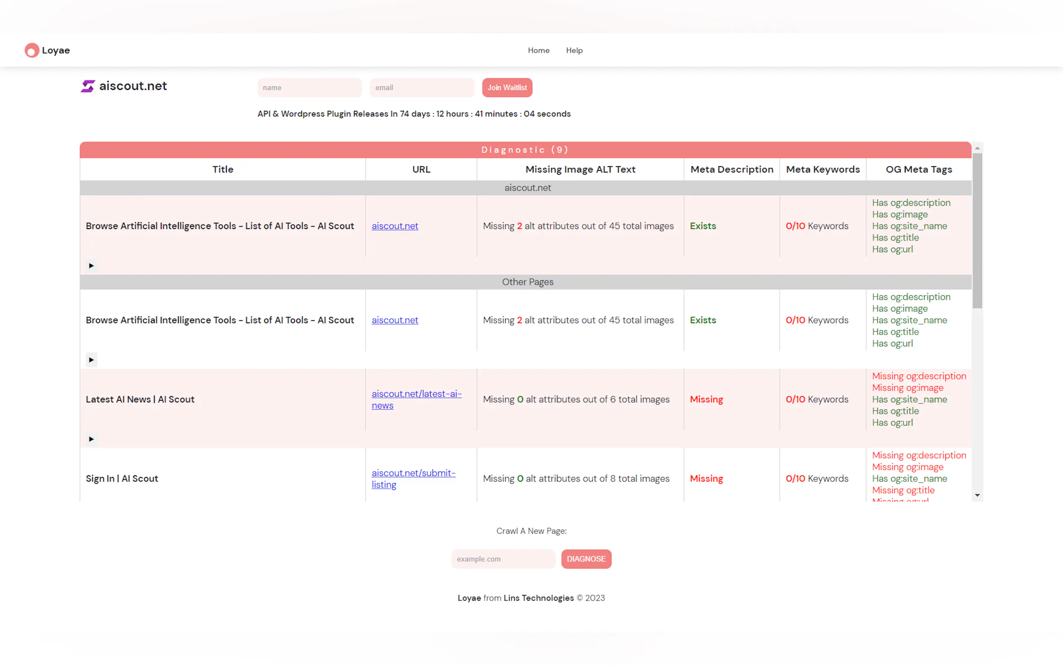Click the scrollbar up arrow of table
The image size is (1063, 665).
click(977, 148)
